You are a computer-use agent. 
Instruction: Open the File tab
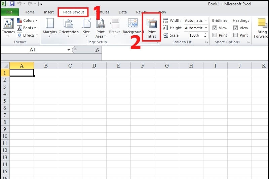tap(9, 12)
